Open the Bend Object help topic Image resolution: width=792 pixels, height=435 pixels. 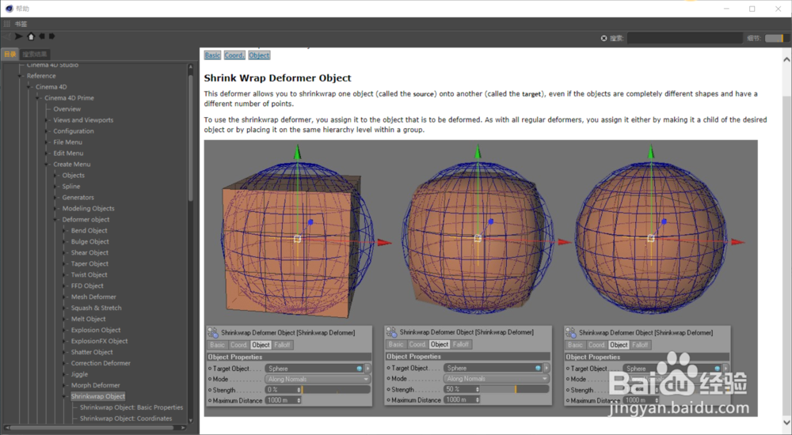(89, 231)
